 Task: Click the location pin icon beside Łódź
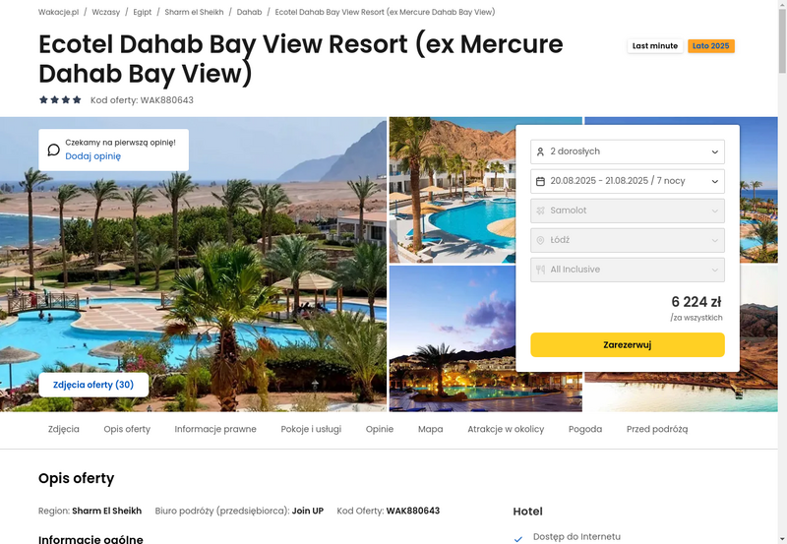pos(540,240)
